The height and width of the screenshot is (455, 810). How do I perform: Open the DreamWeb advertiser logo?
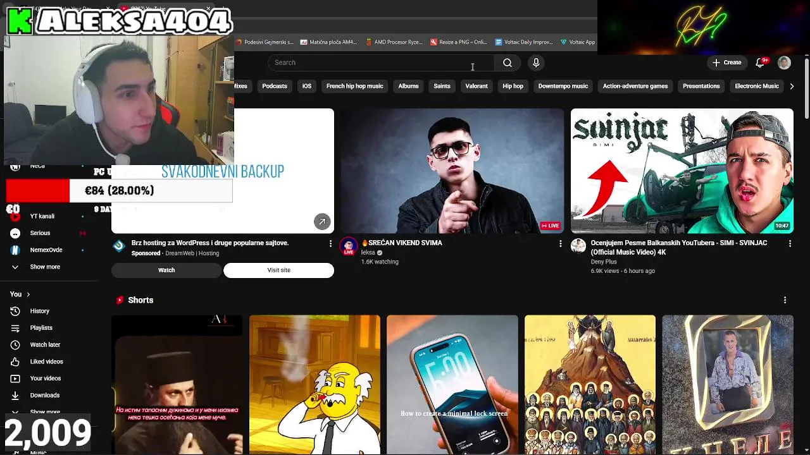[119, 246]
